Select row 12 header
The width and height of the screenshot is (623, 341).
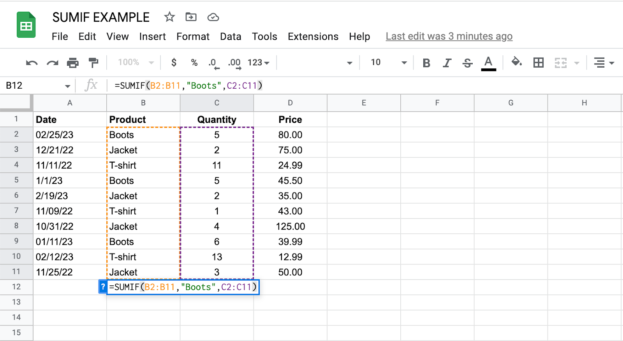(x=16, y=287)
